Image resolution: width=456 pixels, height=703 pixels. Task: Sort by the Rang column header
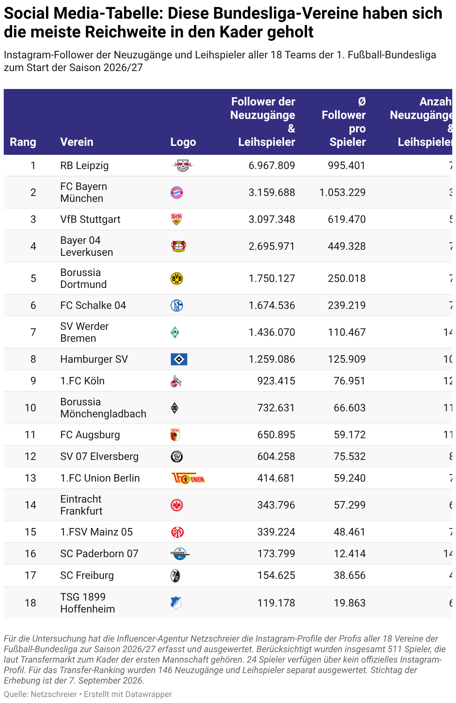point(23,142)
